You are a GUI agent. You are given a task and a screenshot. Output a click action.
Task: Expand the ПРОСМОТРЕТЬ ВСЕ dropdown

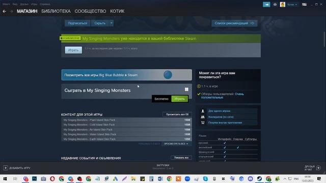point(176,144)
